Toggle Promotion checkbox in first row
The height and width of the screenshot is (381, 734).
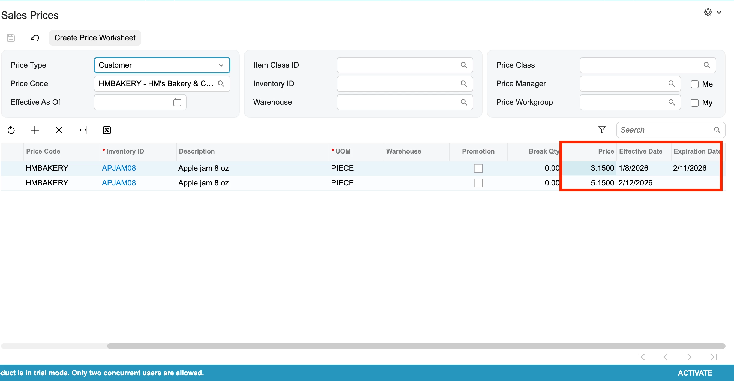[478, 168]
